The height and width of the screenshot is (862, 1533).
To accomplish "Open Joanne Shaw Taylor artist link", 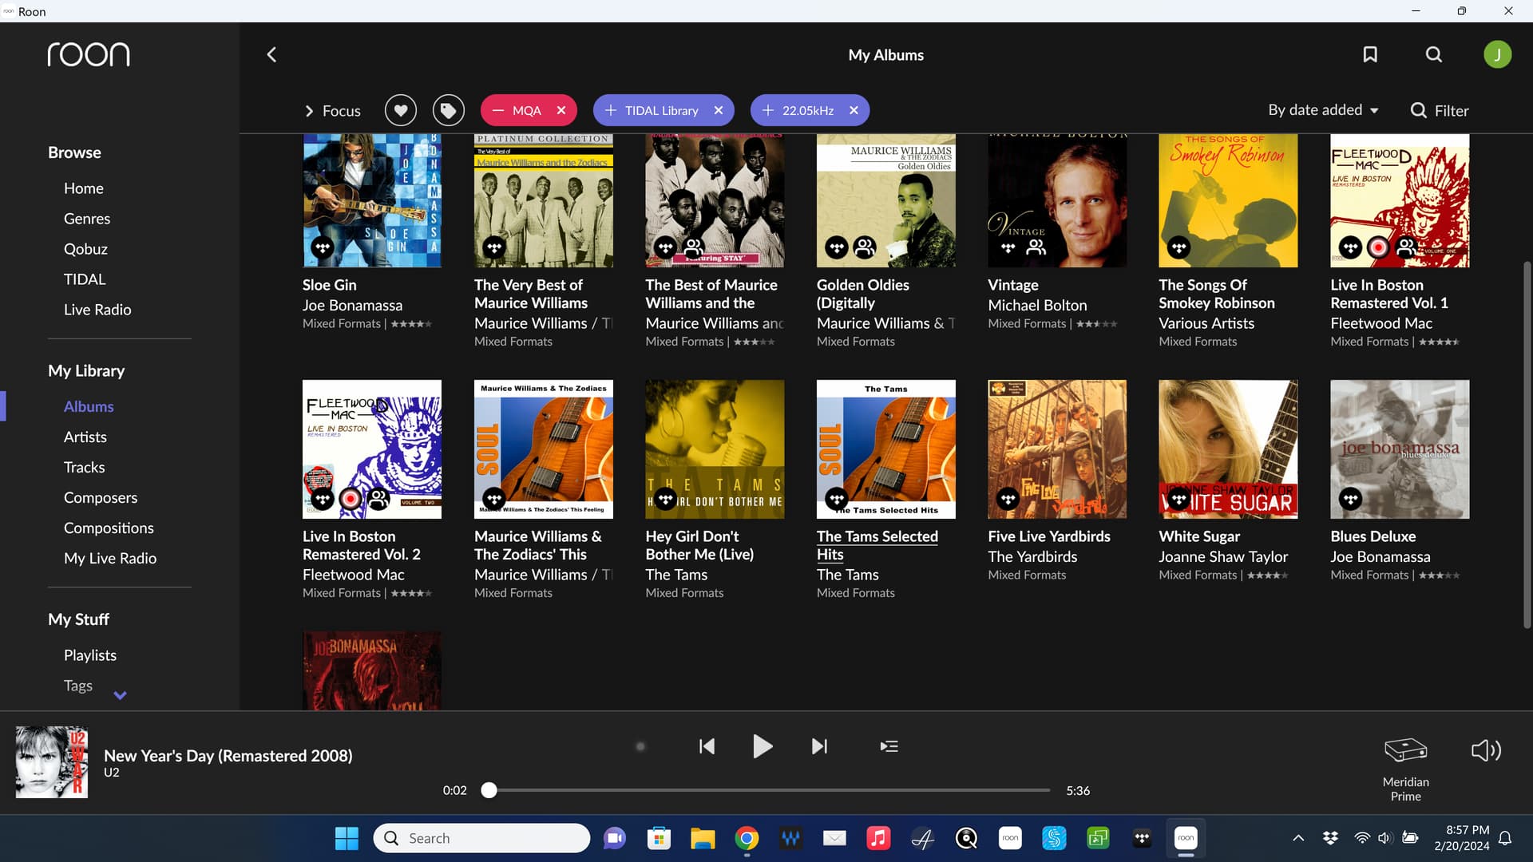I will coord(1223,557).
